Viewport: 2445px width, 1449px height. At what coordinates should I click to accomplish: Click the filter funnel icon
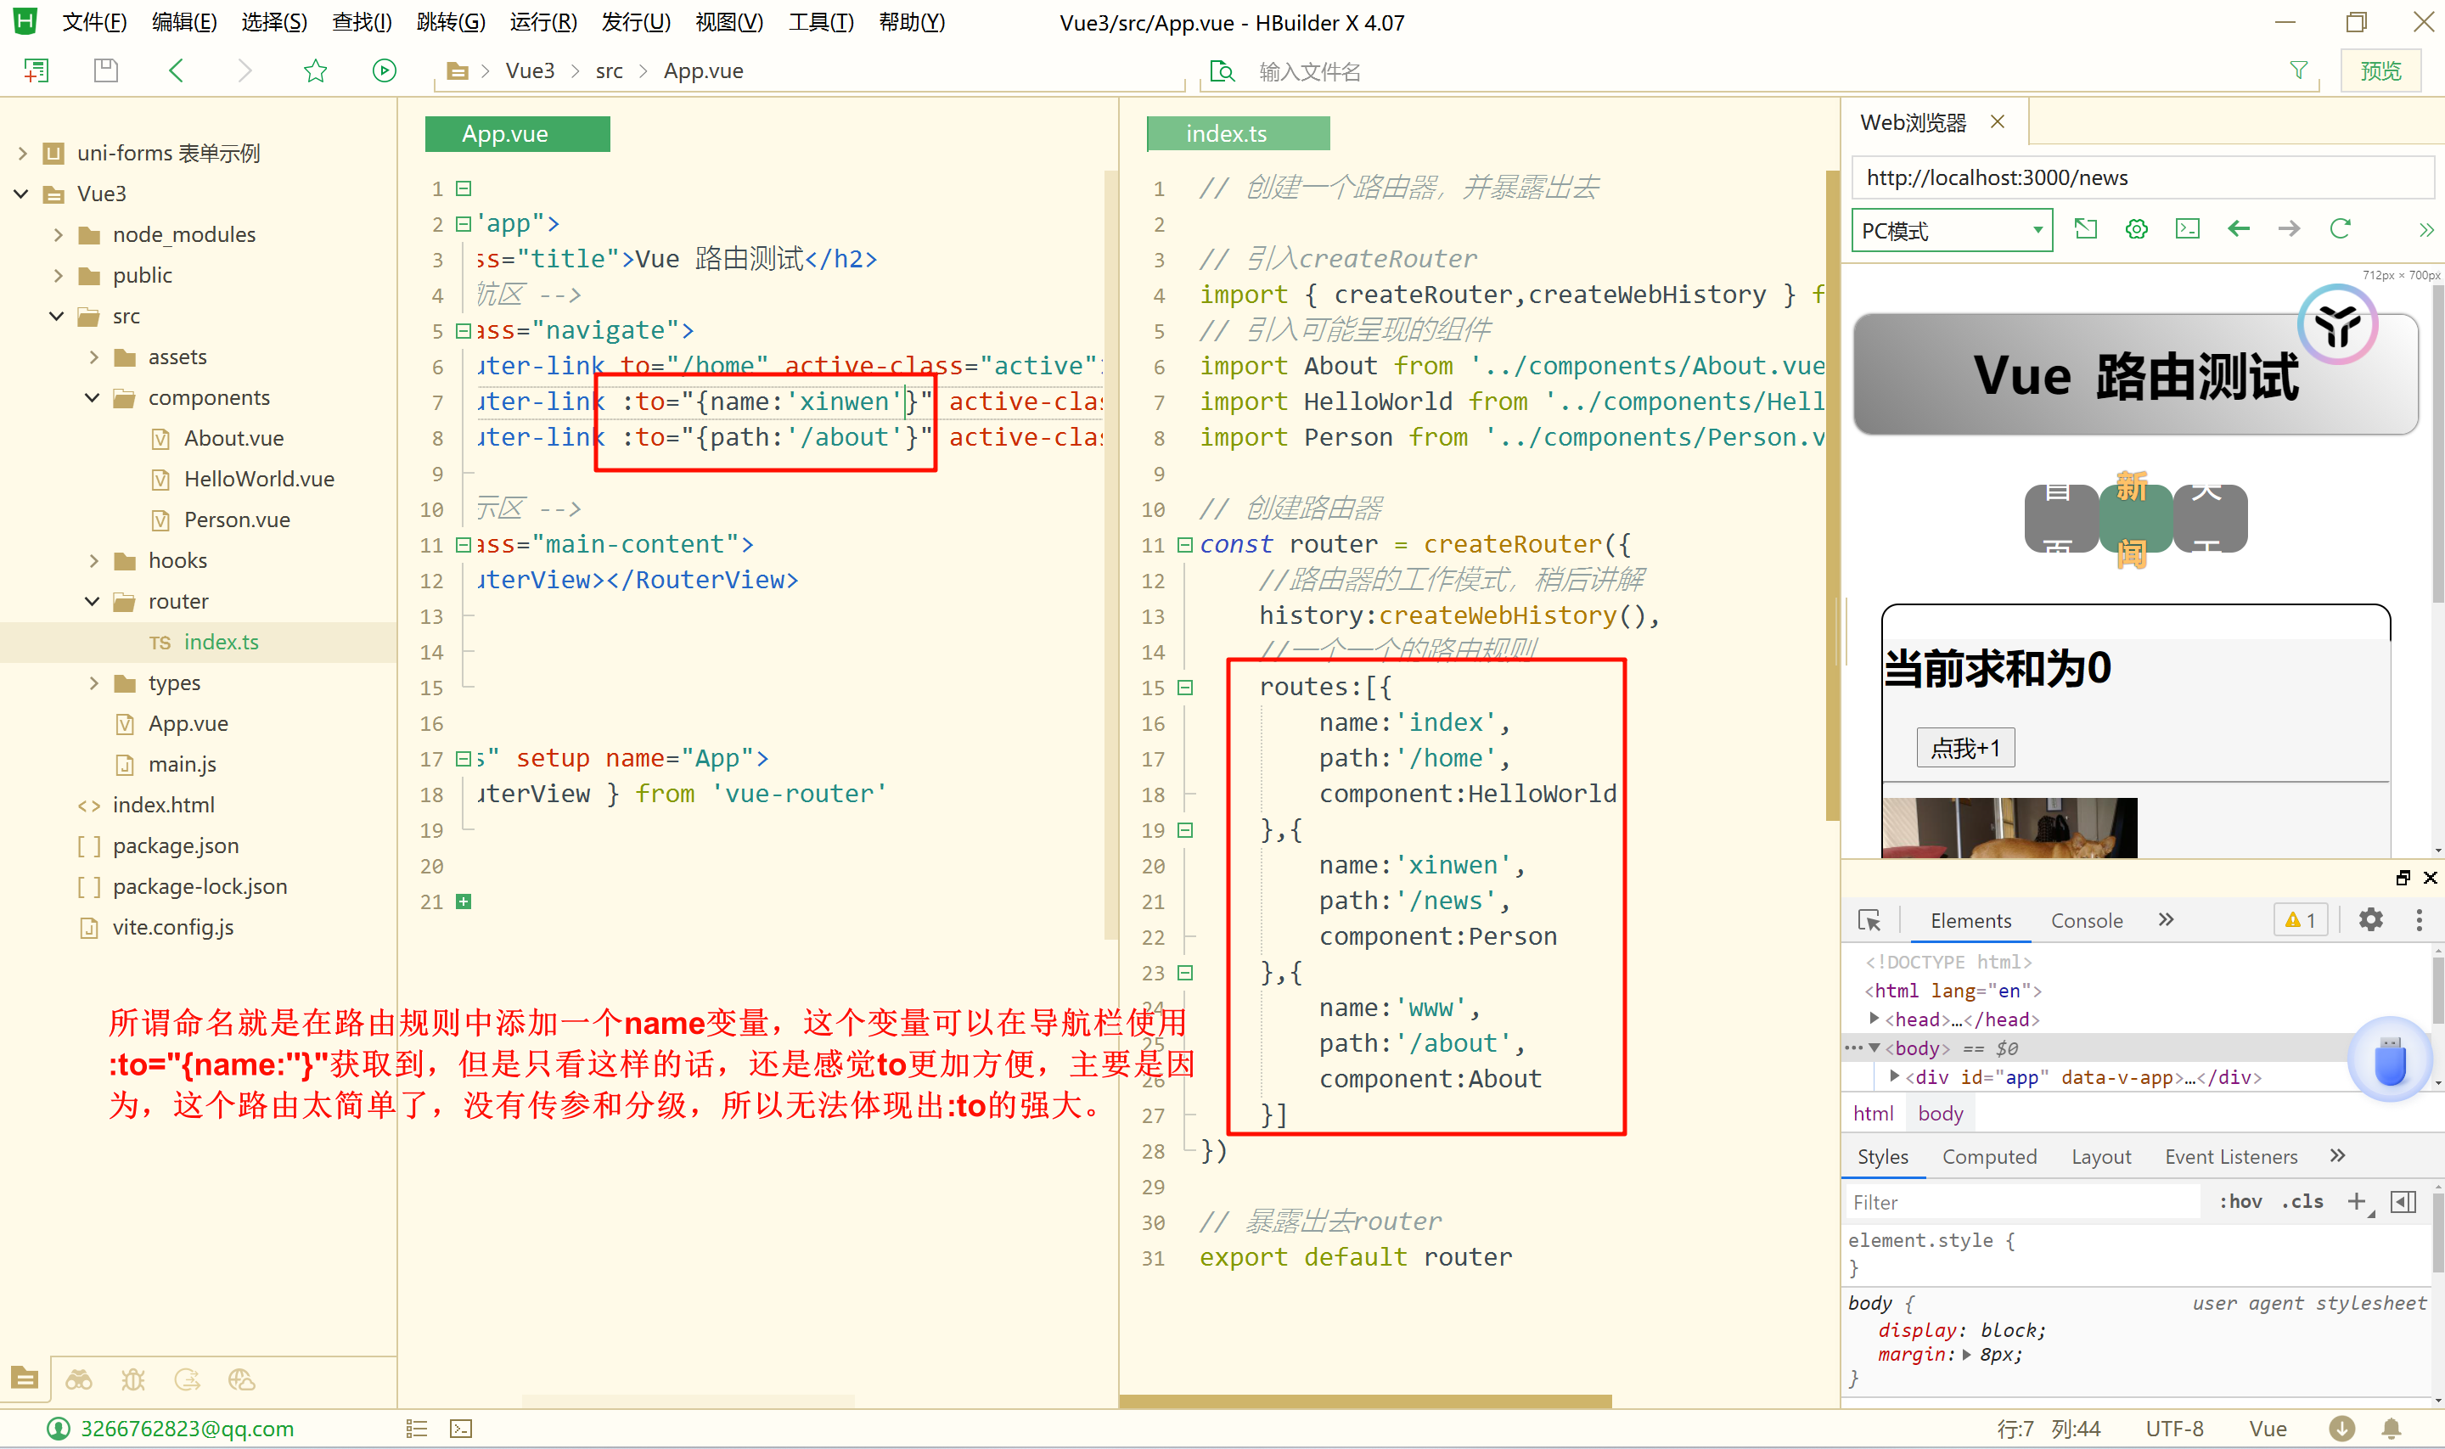(x=2298, y=70)
